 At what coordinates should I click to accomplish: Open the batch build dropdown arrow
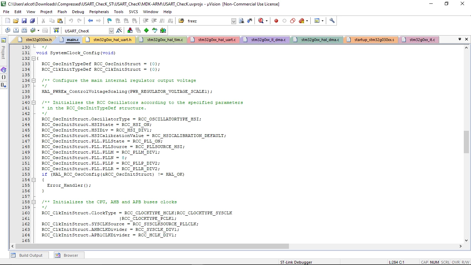[38, 30]
